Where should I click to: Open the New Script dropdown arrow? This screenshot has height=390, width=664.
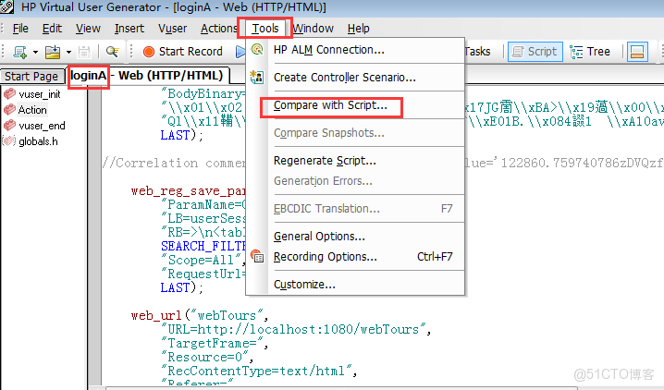[x=35, y=52]
